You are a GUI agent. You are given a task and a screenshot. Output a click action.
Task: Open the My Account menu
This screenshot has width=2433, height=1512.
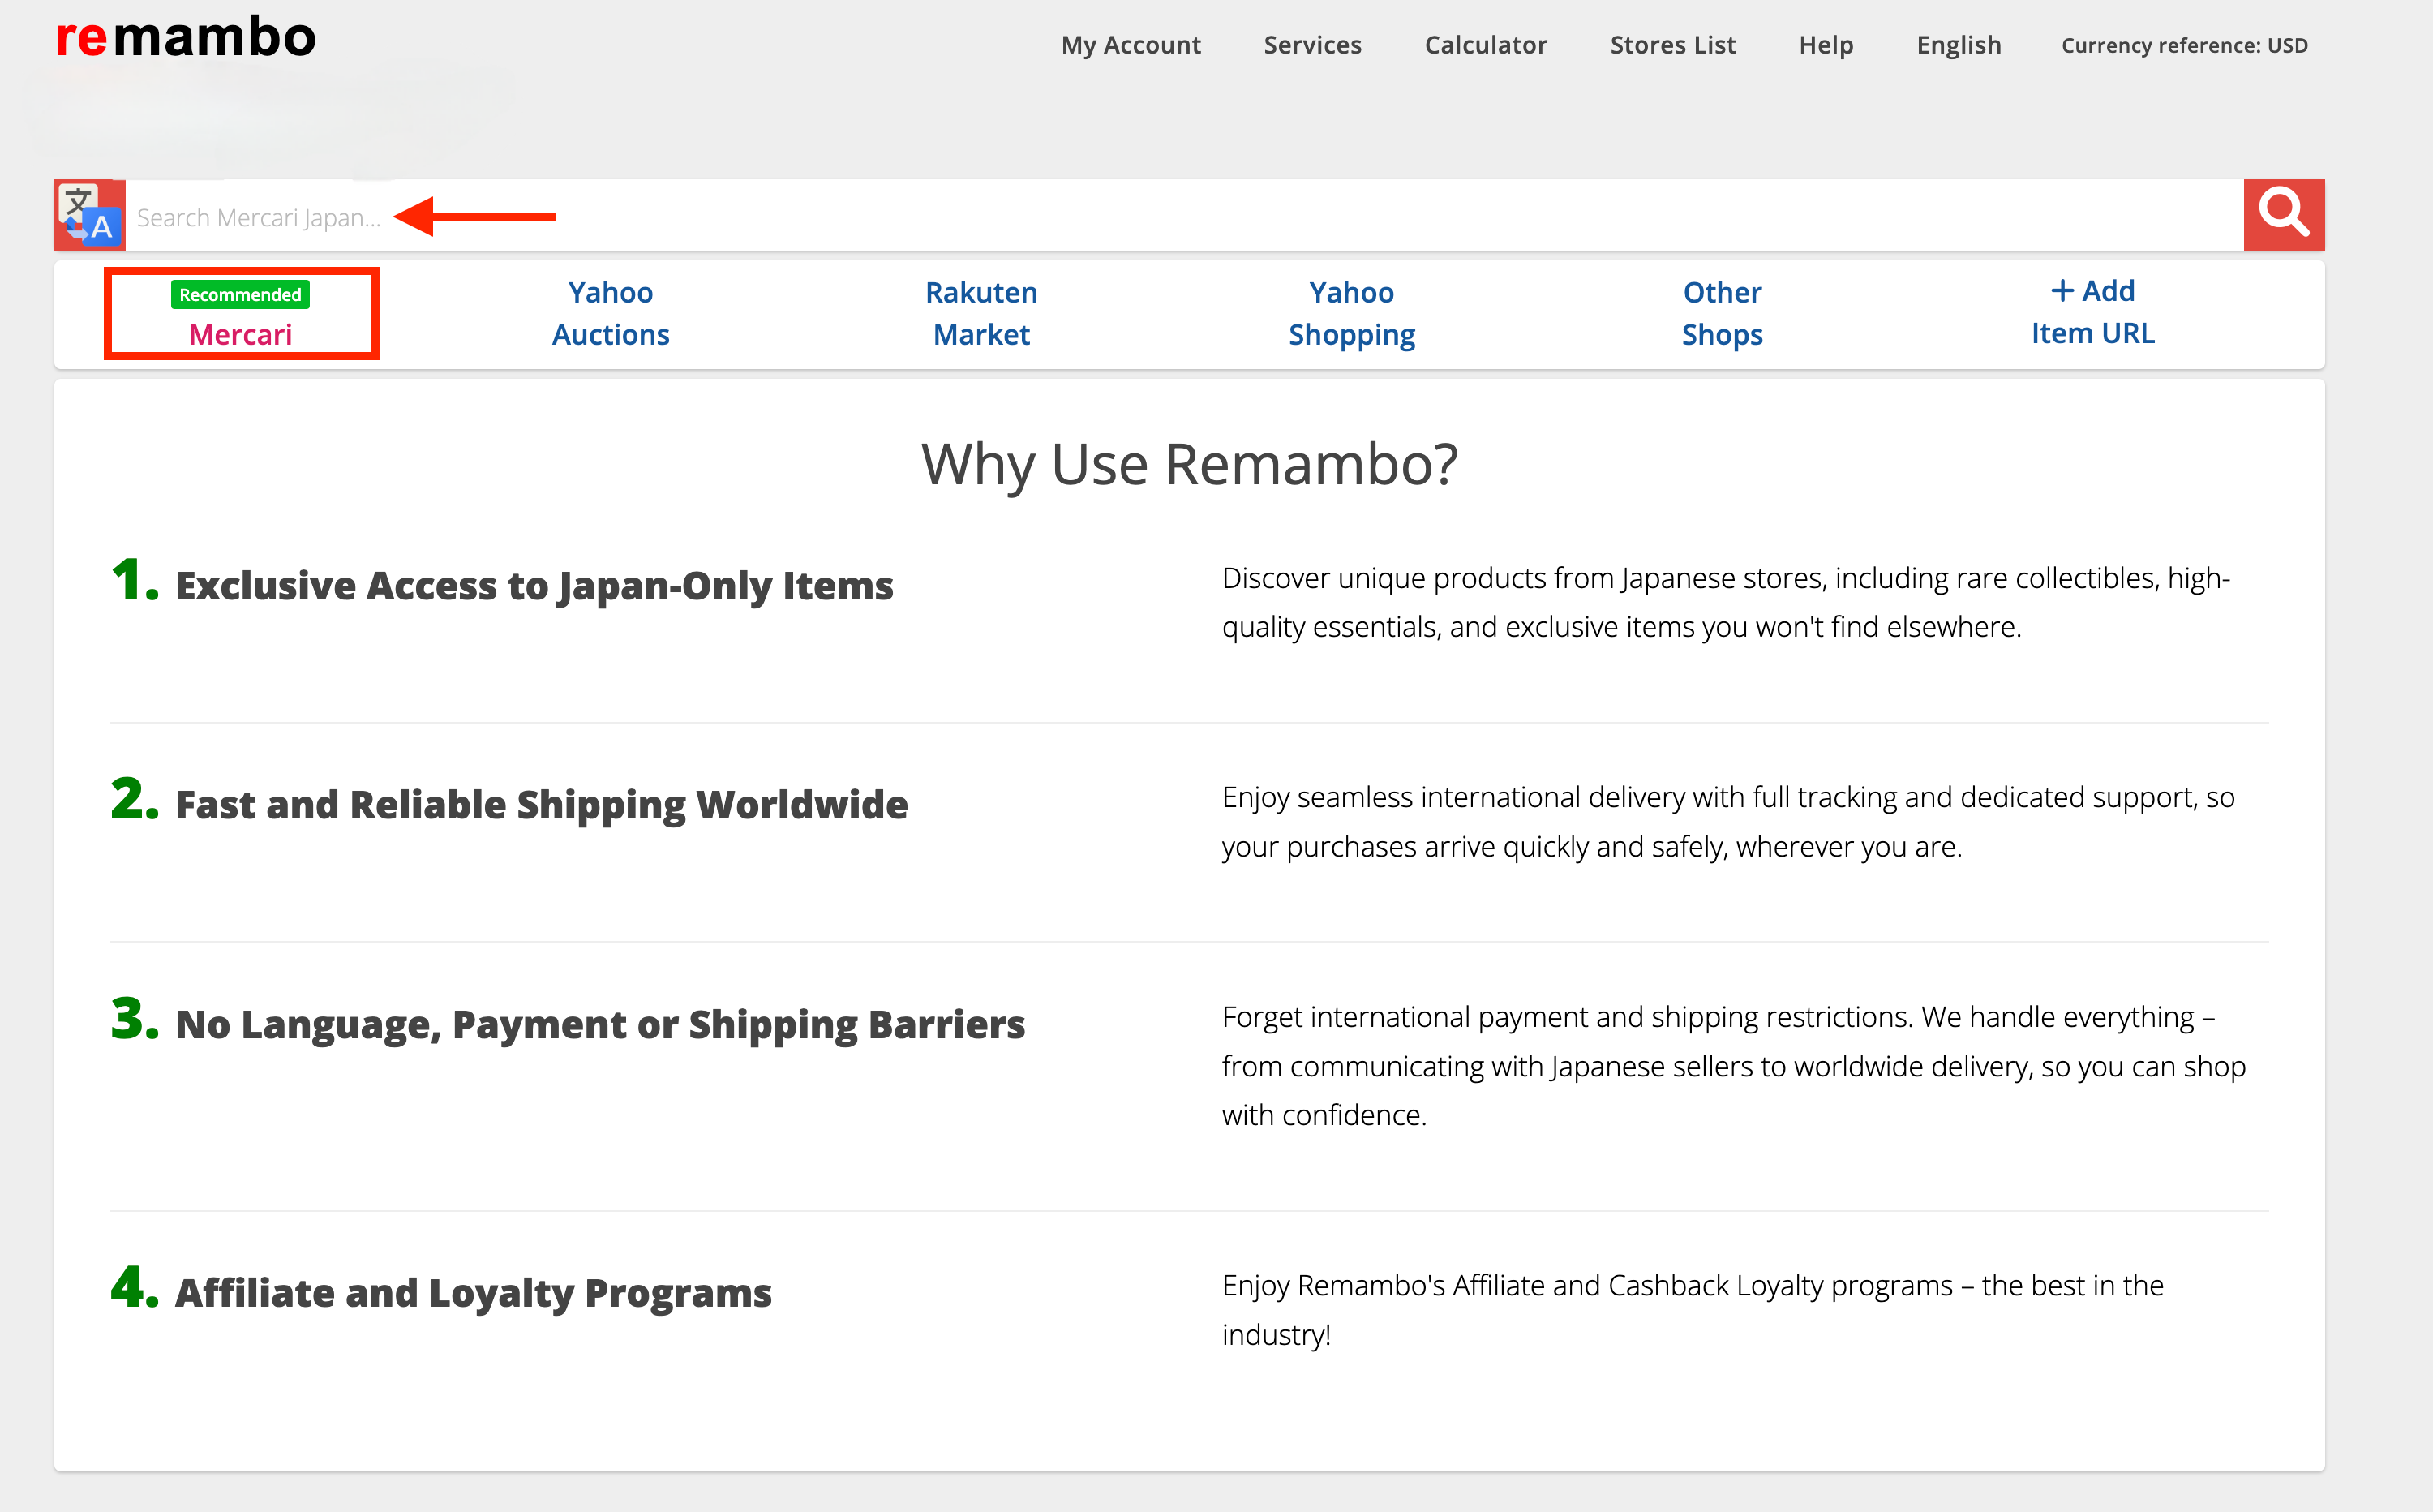pos(1131,45)
